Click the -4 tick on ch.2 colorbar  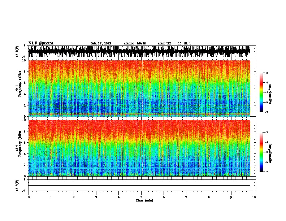click(266, 142)
